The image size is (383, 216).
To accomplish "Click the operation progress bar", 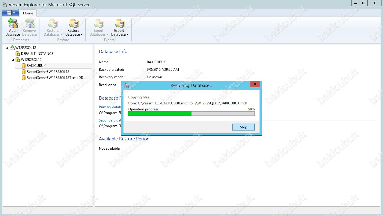I will tap(191, 113).
